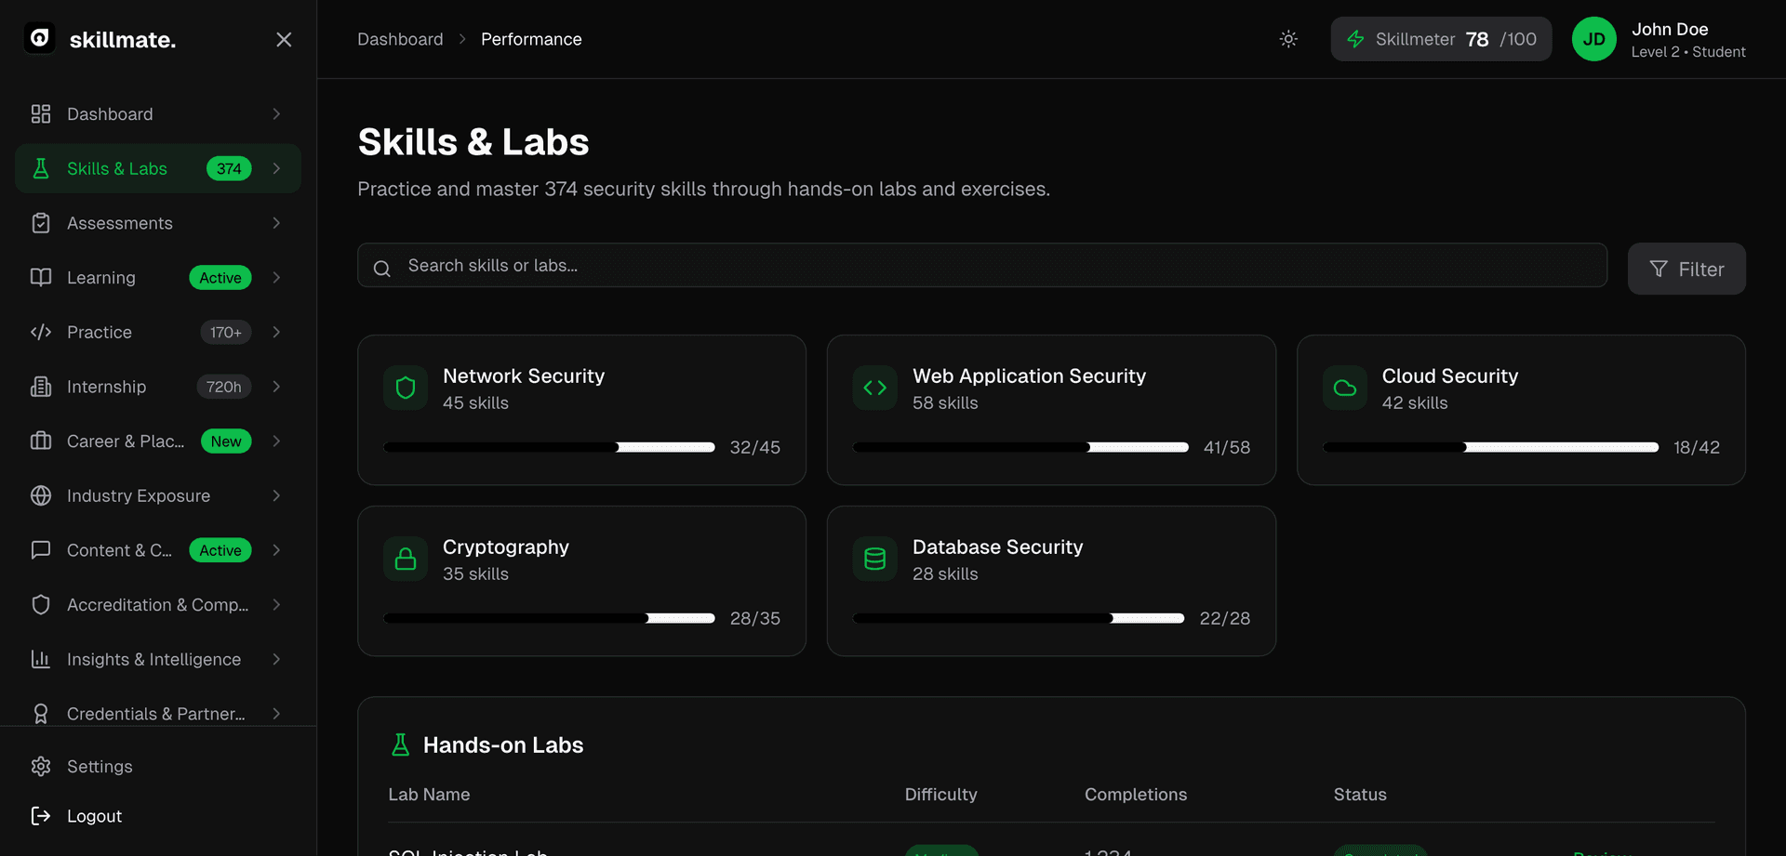Close the sidebar with the X icon
Image resolution: width=1786 pixels, height=856 pixels.
pos(284,39)
